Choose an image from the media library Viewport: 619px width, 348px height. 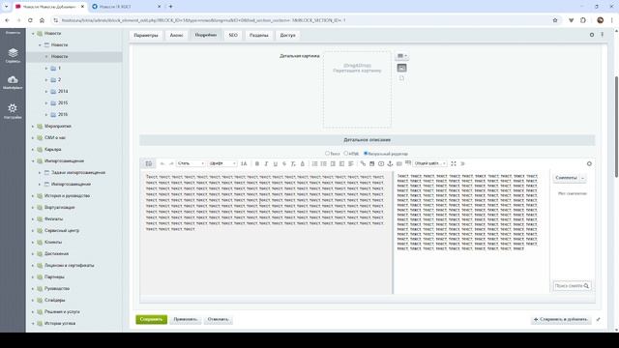tap(401, 68)
